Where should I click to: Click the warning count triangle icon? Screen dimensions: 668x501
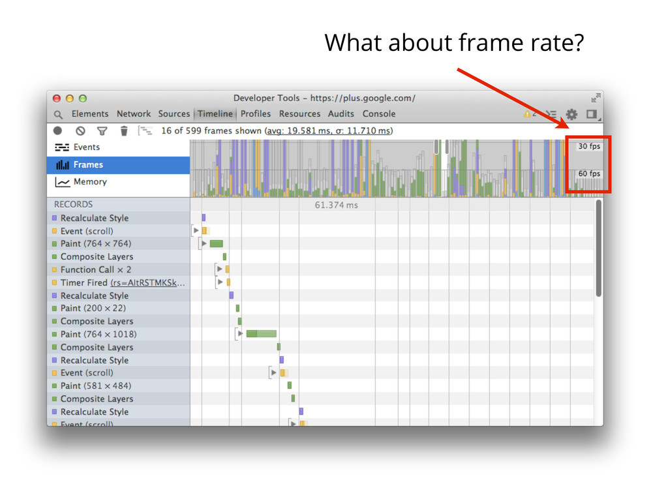tap(528, 114)
